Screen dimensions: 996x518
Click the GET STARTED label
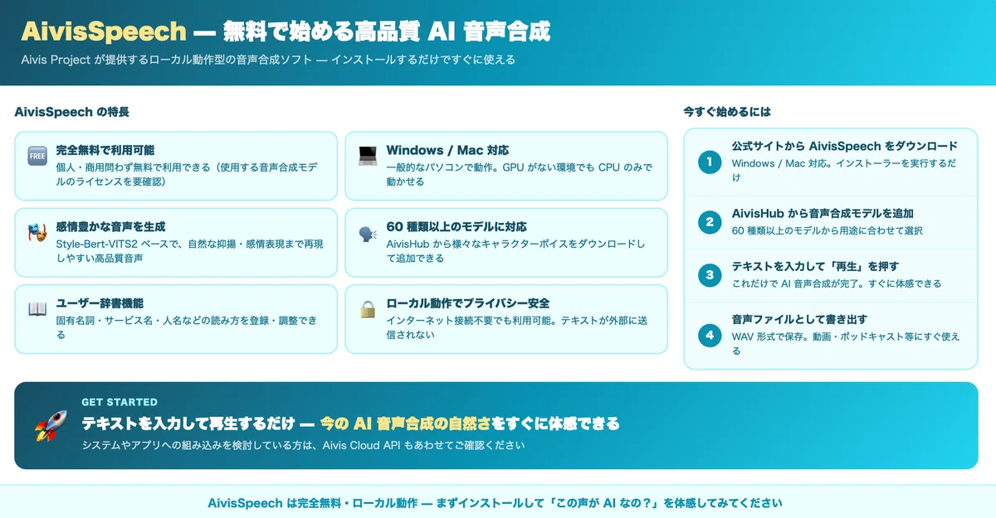coord(120,402)
